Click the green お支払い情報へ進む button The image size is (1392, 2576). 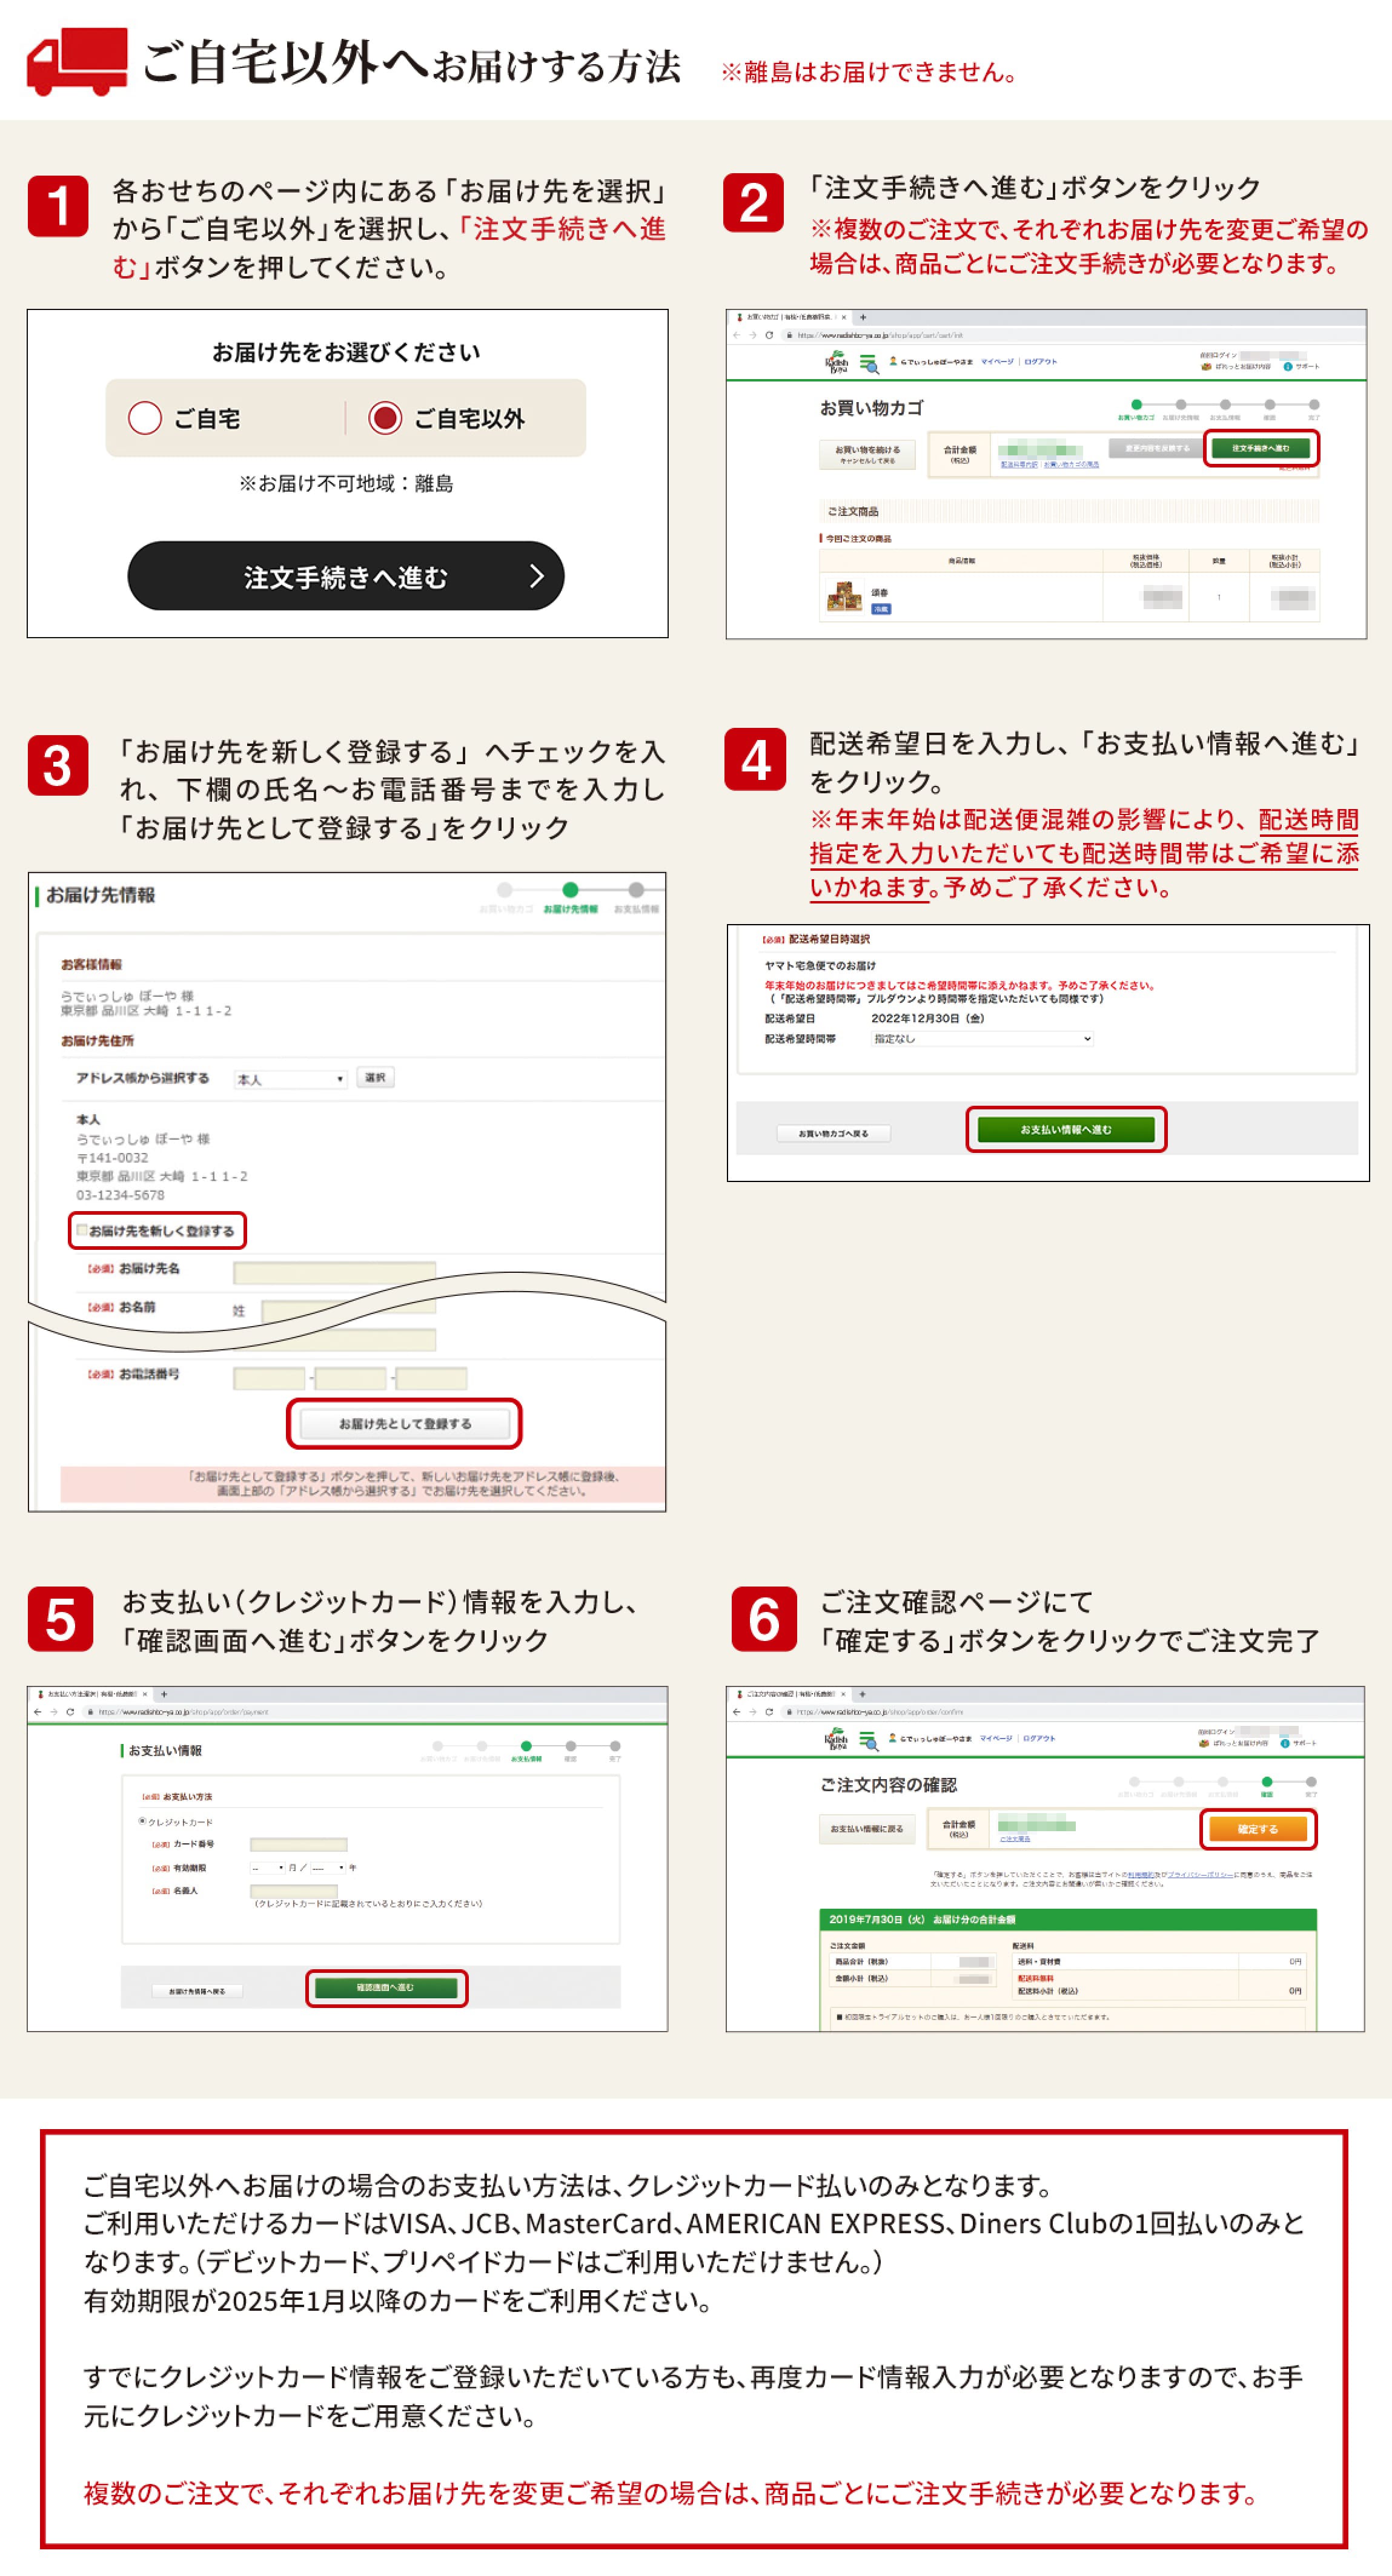pos(1066,1129)
